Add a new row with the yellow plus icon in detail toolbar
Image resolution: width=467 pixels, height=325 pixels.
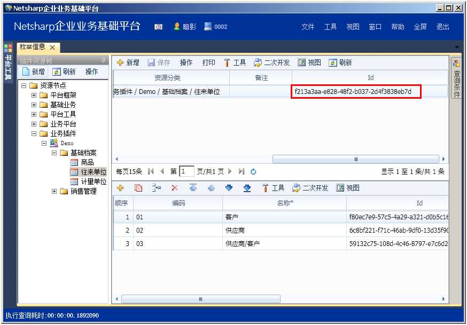click(120, 188)
